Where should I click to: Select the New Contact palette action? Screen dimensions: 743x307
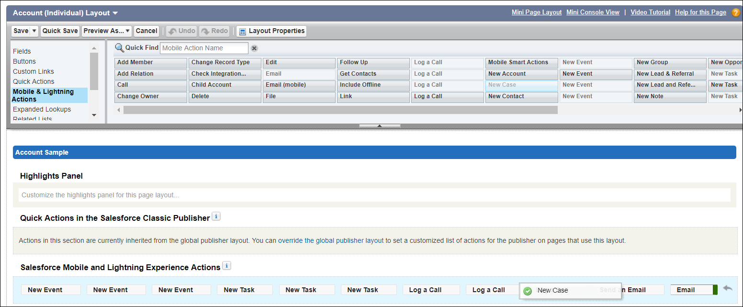click(x=522, y=97)
